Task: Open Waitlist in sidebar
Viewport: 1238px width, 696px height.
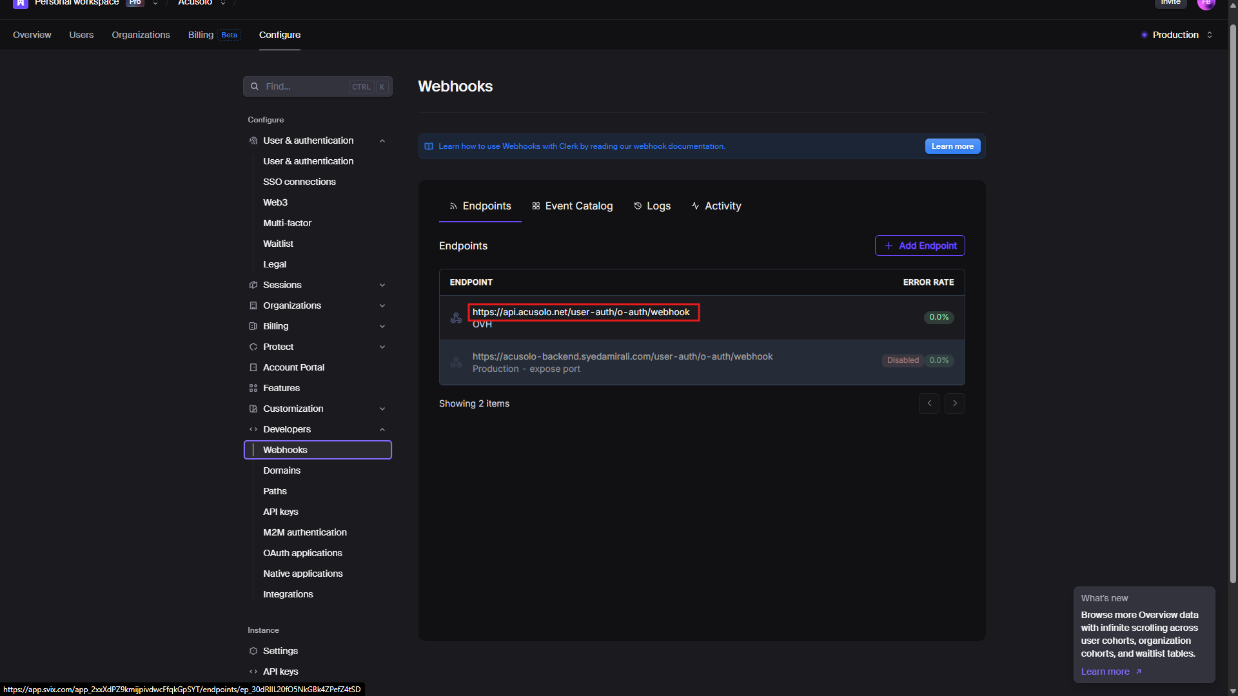Action: [x=278, y=244]
